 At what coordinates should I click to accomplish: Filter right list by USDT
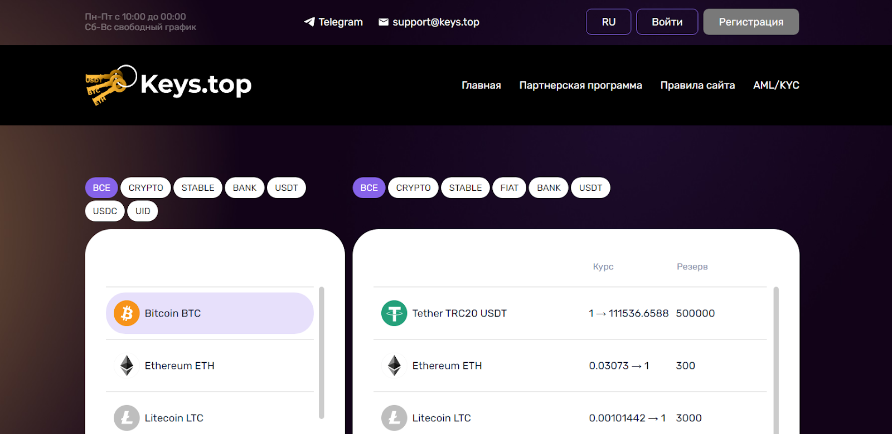coord(591,188)
